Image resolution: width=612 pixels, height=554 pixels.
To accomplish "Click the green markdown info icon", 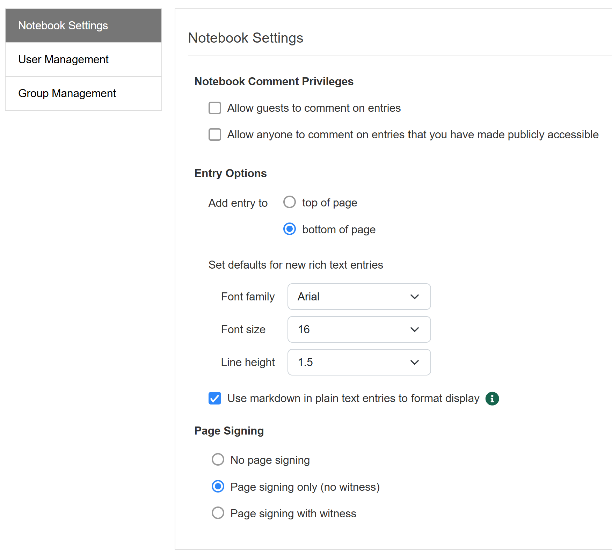I will pyautogui.click(x=492, y=399).
